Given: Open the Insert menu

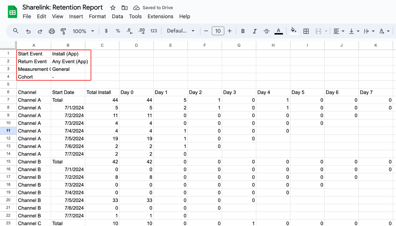Looking at the screenshot, I should point(76,16).
